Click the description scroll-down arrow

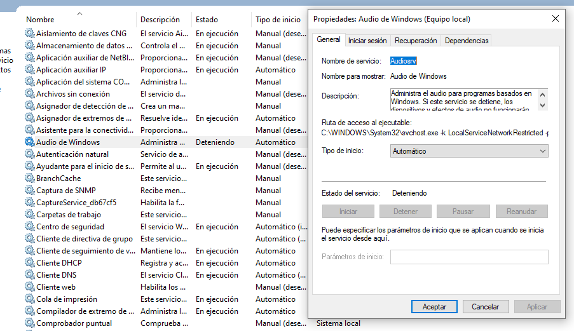[x=542, y=105]
